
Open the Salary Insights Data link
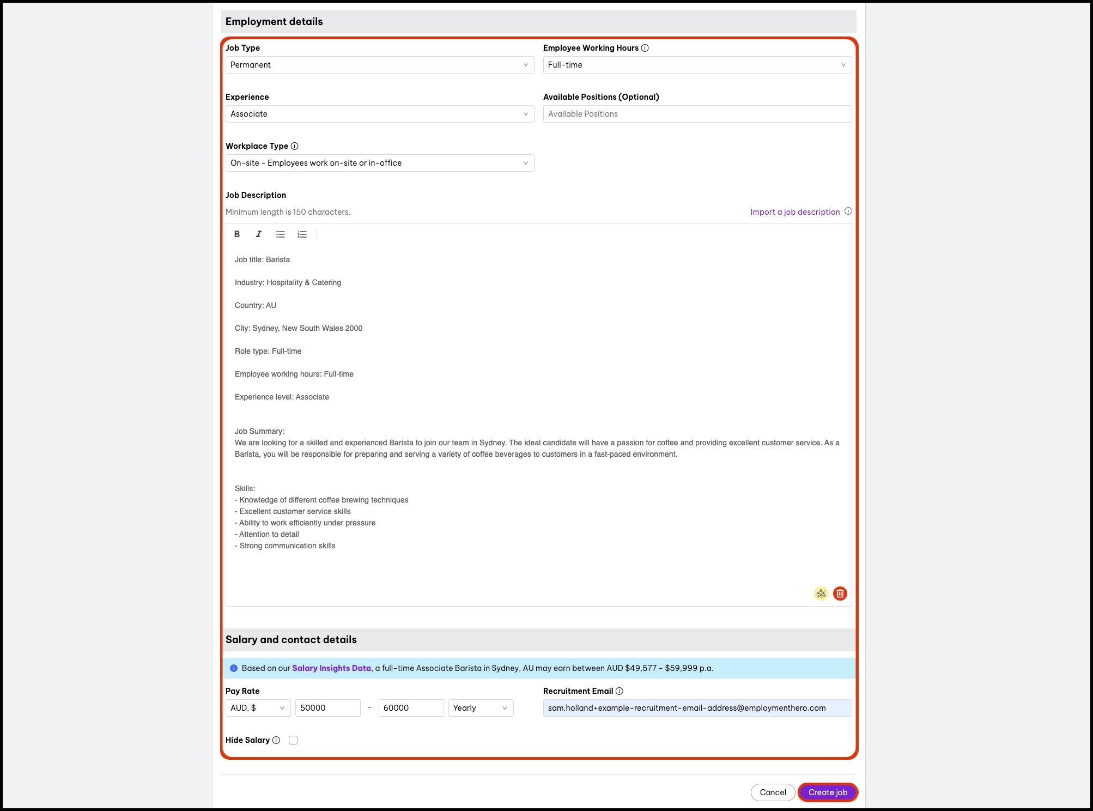coord(331,668)
